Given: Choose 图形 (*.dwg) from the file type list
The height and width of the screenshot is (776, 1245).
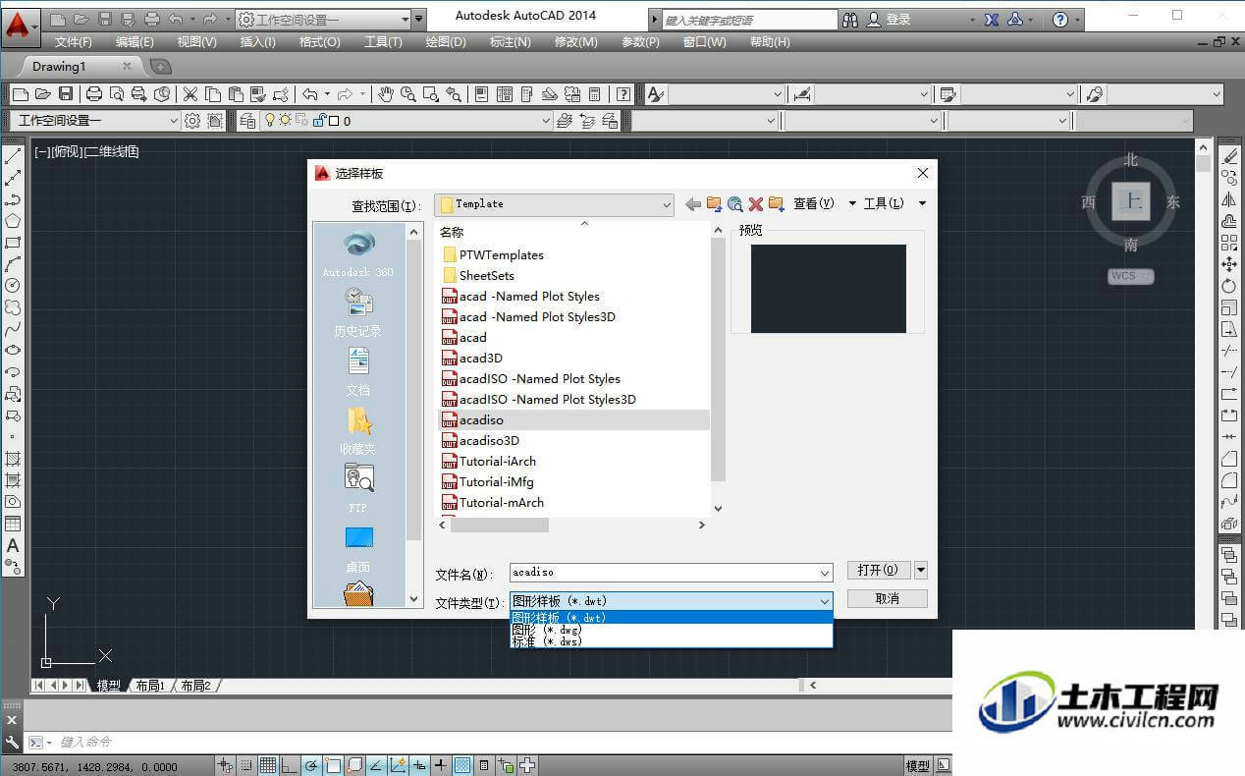Looking at the screenshot, I should coord(672,630).
